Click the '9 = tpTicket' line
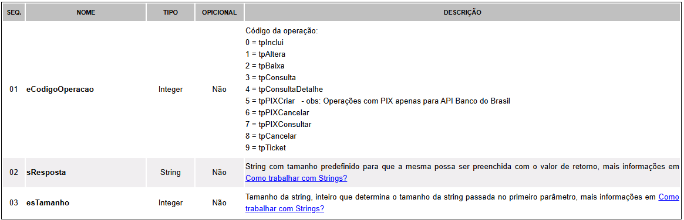The height and width of the screenshot is (220, 684). (x=265, y=148)
